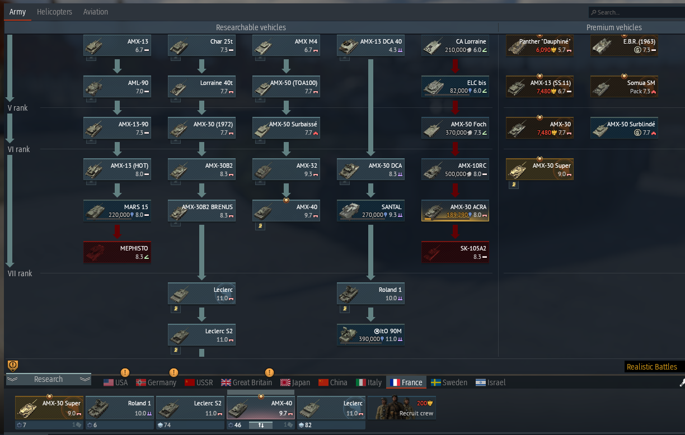This screenshot has height=435, width=685.
Task: Click the Search vehicles field
Action: 636,12
